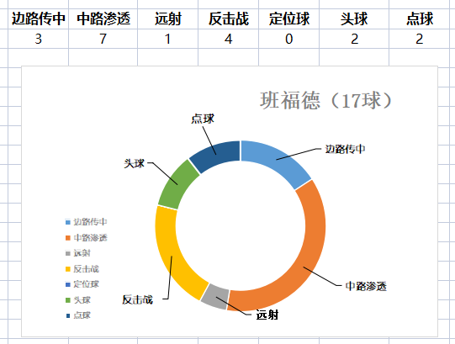The image size is (455, 344).
Task: Click the green legend swatch for 头球
Action: 68,300
